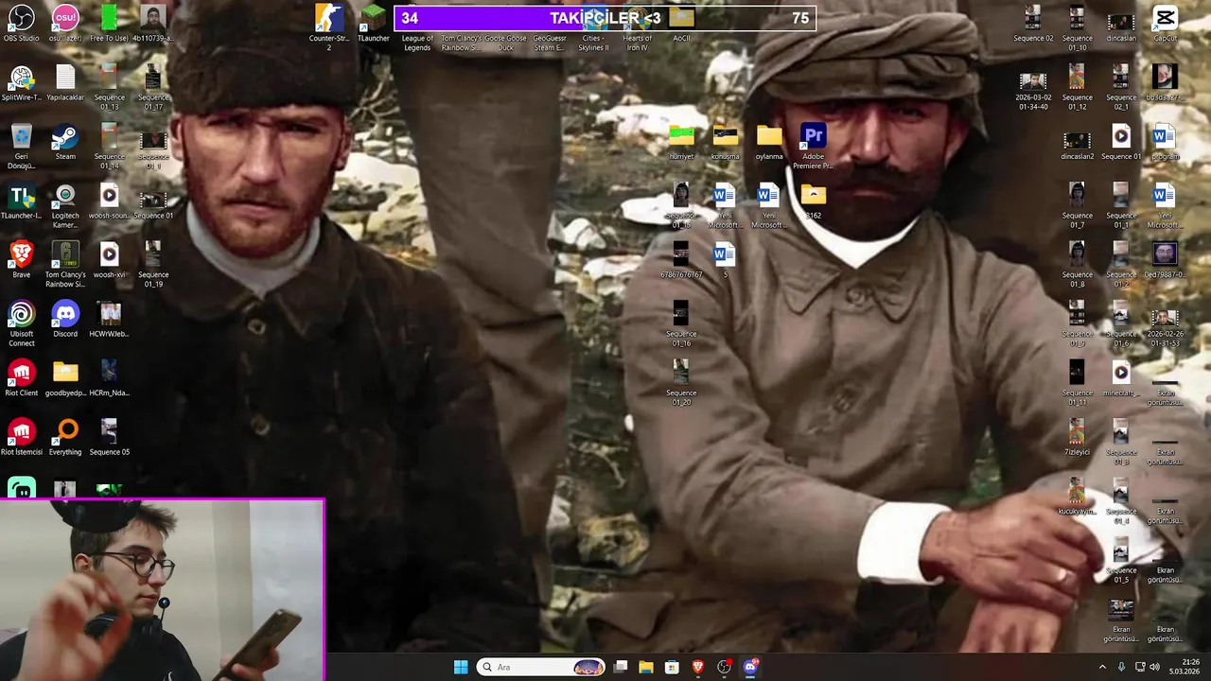This screenshot has height=681, width=1211.
Task: Open the CapCut desktop shortcut
Action: (x=1165, y=24)
